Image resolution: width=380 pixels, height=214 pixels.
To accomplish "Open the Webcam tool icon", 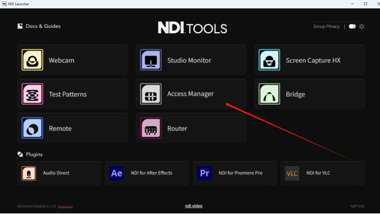I will pyautogui.click(x=32, y=60).
